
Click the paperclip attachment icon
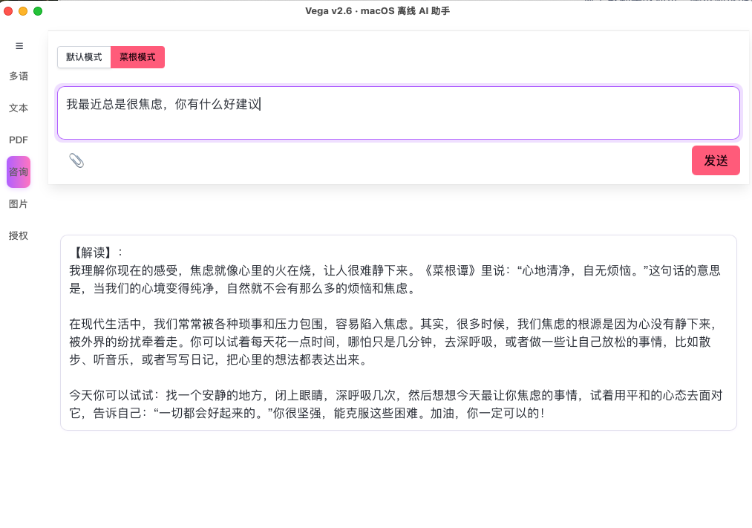tap(76, 160)
